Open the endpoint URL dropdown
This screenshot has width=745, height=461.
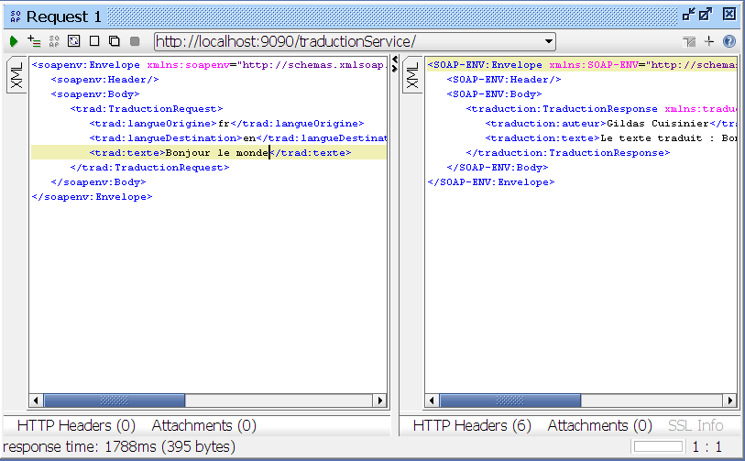[x=549, y=41]
